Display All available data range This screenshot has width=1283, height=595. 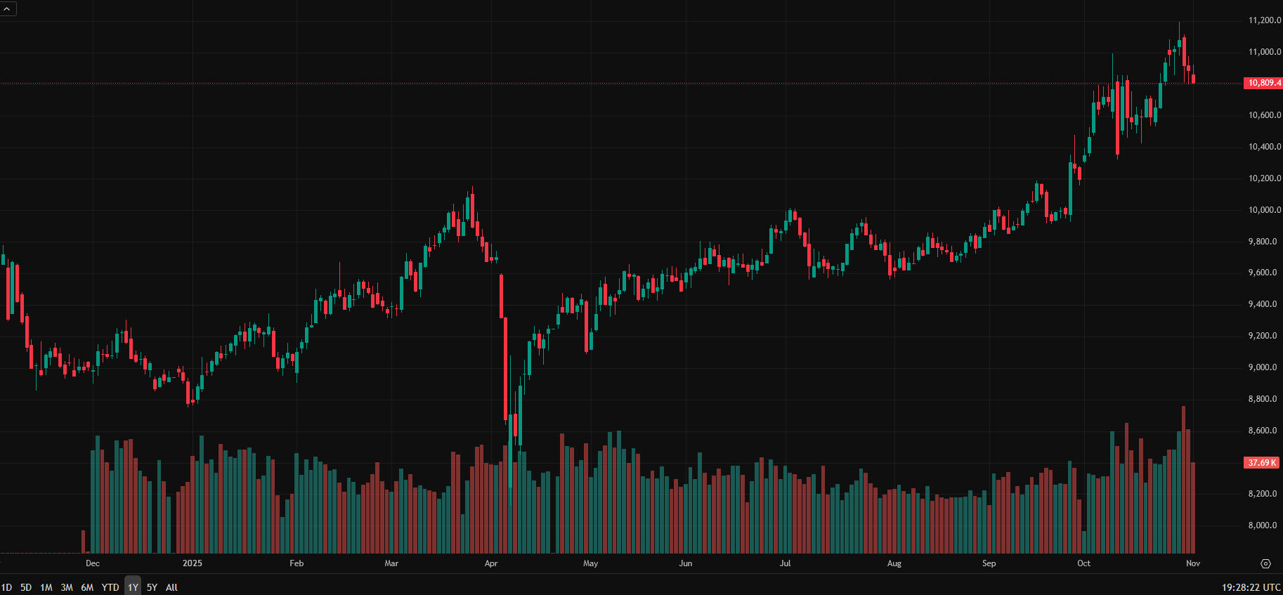171,587
